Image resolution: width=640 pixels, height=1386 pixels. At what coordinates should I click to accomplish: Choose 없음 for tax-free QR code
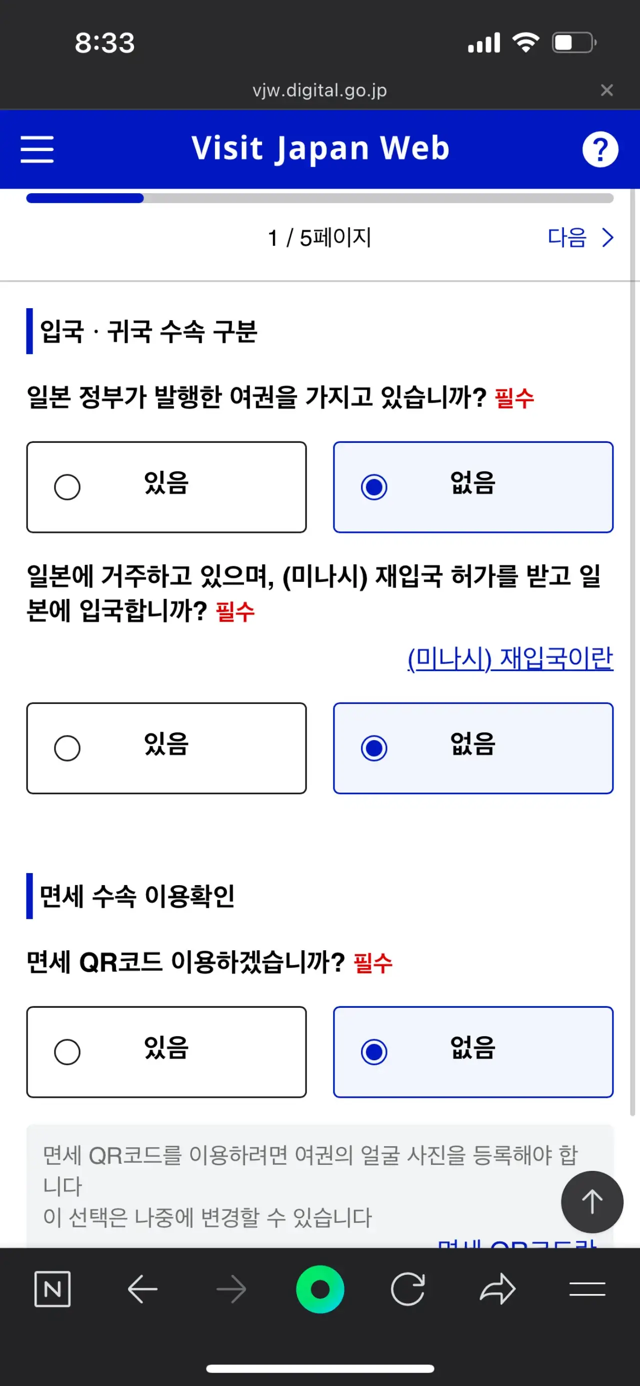coord(472,1052)
